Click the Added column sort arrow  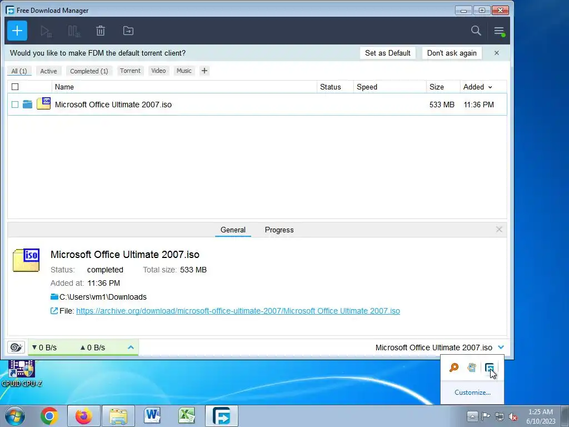coord(490,87)
